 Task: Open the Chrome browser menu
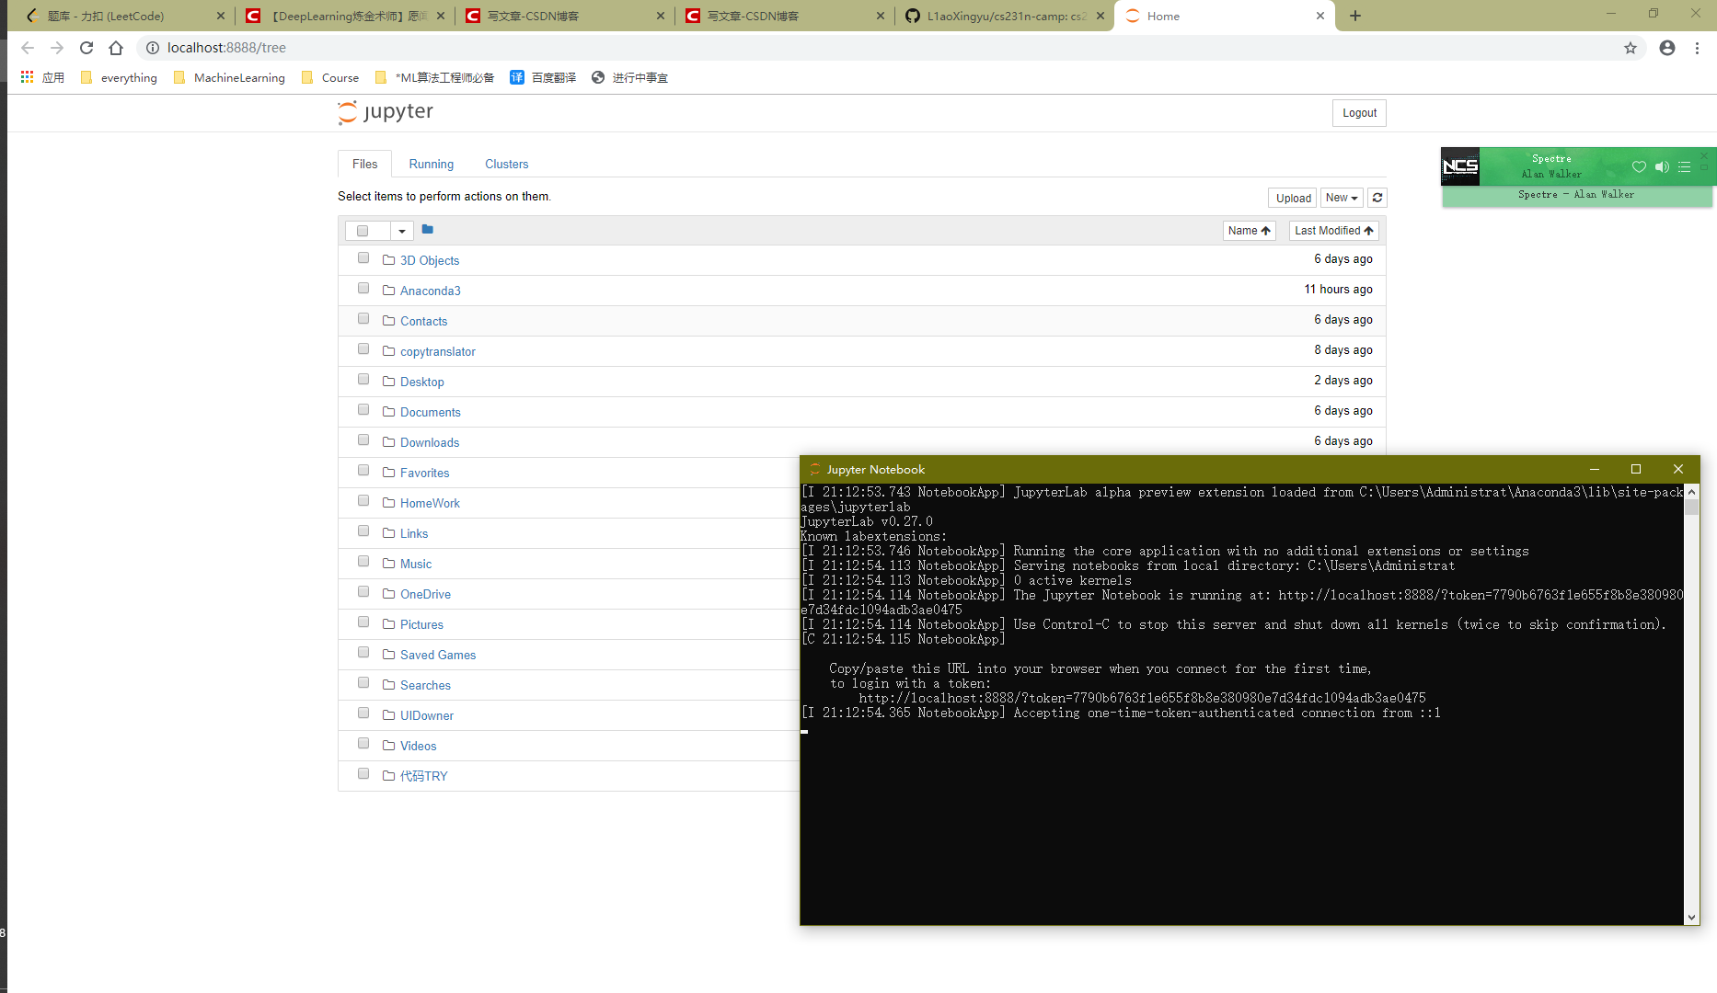(1698, 48)
